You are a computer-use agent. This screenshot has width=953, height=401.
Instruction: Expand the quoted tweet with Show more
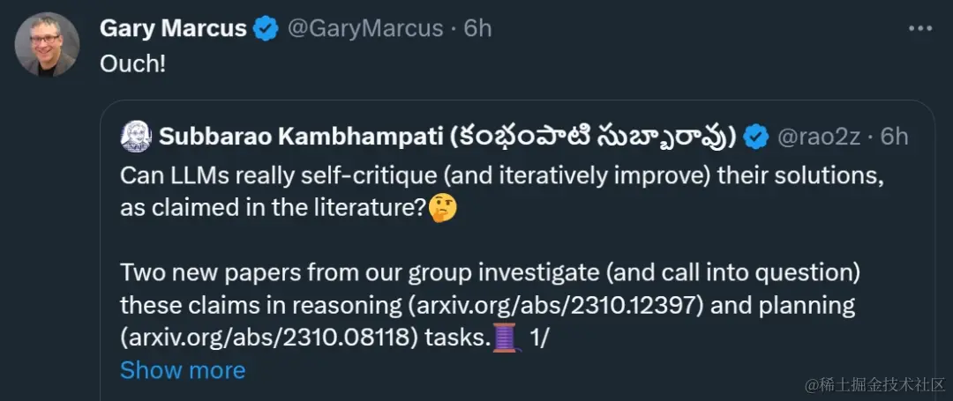[x=183, y=370]
